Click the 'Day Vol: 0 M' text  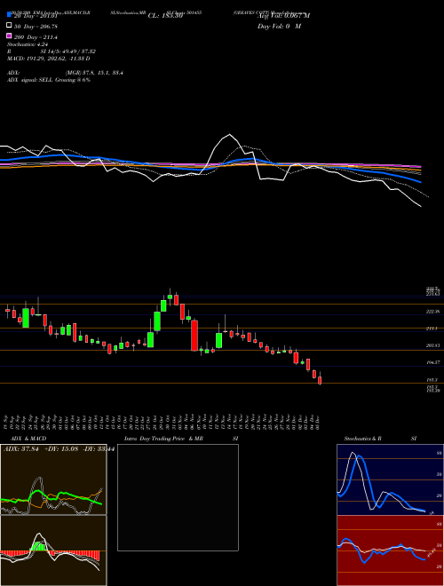(279, 27)
